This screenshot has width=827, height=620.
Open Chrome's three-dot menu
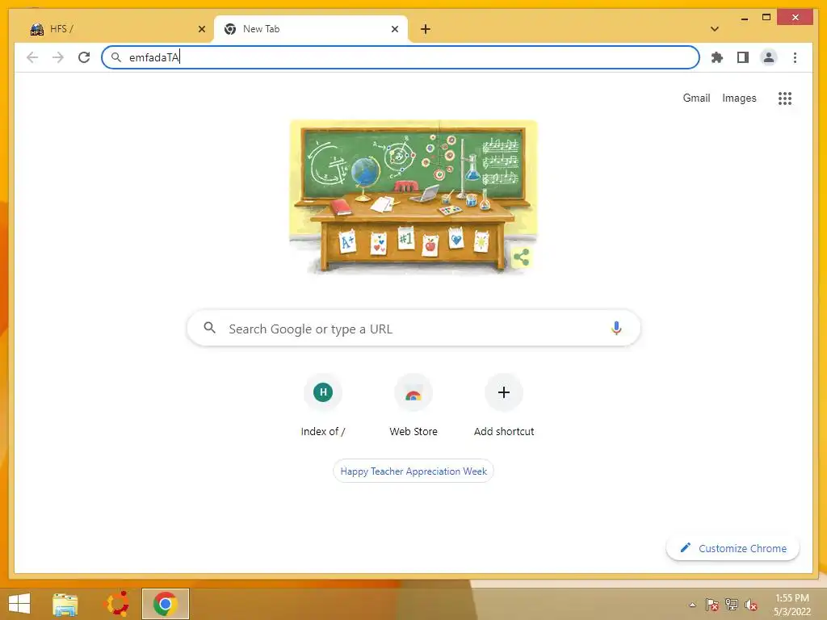coord(795,57)
